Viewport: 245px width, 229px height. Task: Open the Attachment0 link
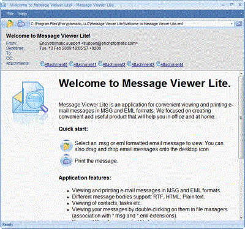point(56,64)
